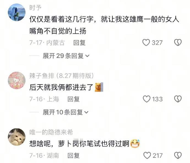
Task: Dislike 辣子鱼排's comment with the broken heart icon
Action: 178,99
